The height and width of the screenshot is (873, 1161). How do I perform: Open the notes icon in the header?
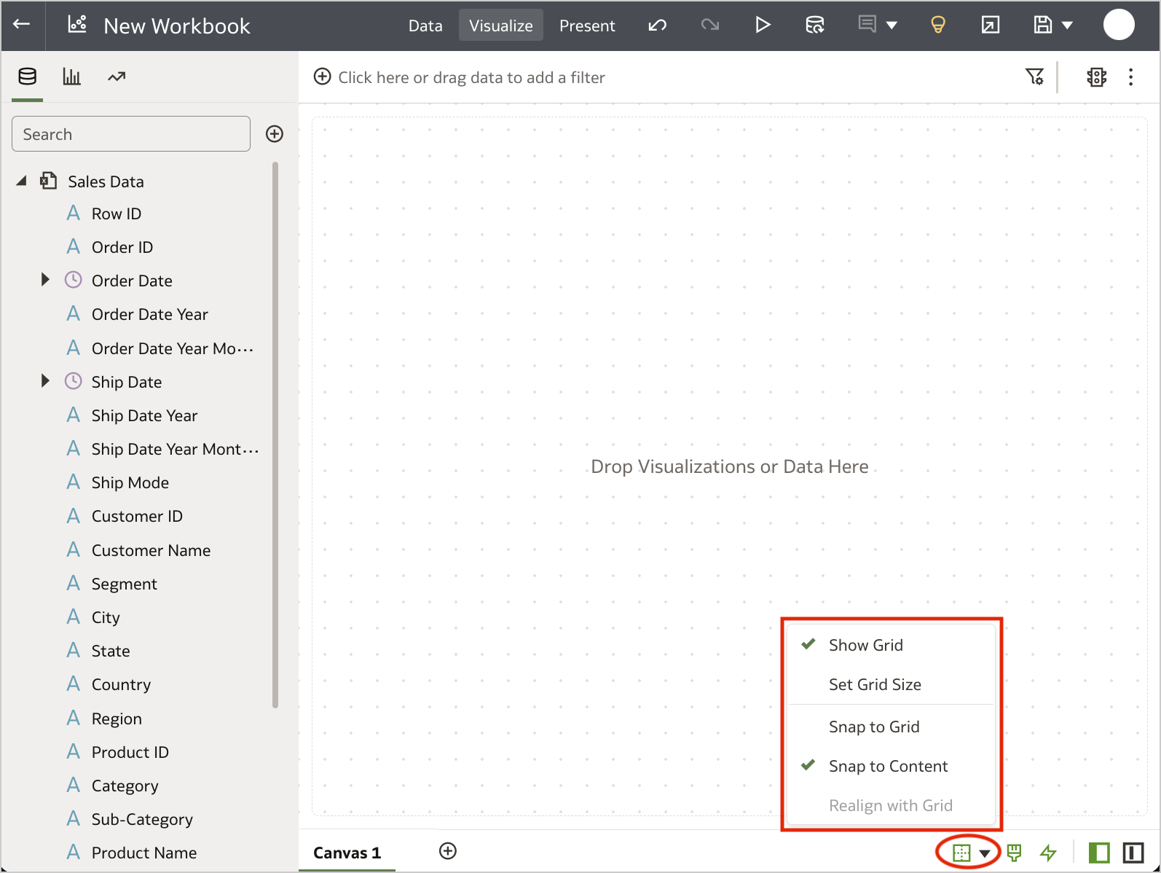[x=867, y=24]
